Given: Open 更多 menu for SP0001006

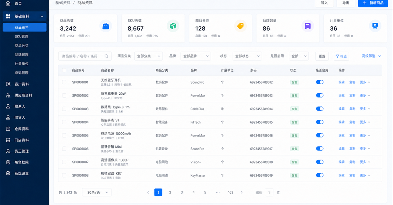Looking at the screenshot, I should 365,148.
